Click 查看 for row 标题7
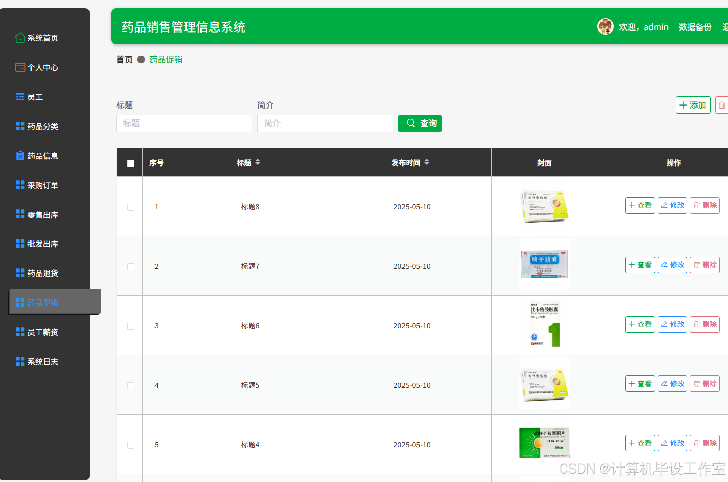This screenshot has height=482, width=728. tap(640, 265)
